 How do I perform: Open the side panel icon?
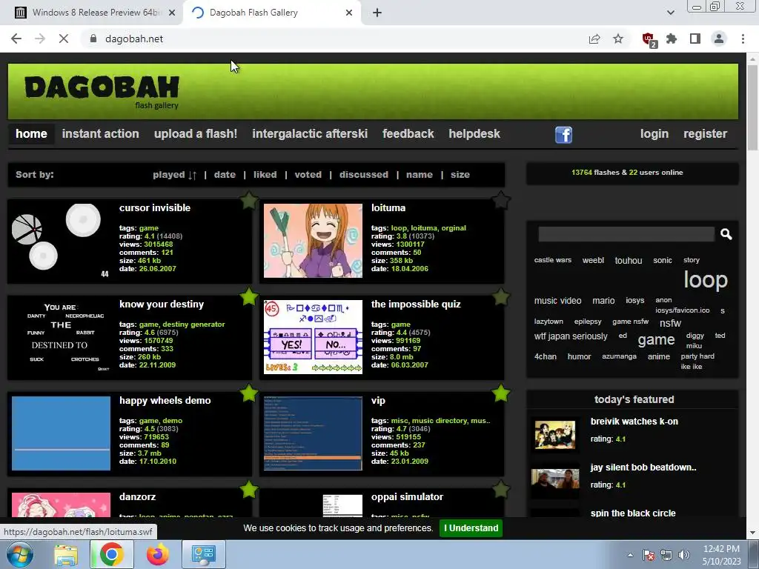point(695,39)
